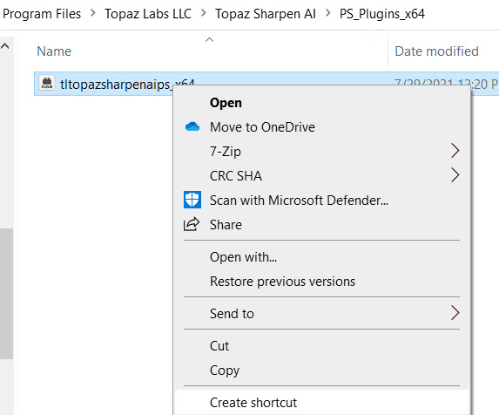Click PS_Plugins_x64 breadcrumb segment
499x415 pixels.
tap(382, 14)
